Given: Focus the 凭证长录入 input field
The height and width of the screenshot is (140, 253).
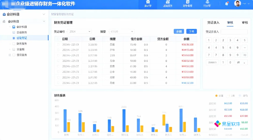Looking at the screenshot, I should tap(234, 32).
